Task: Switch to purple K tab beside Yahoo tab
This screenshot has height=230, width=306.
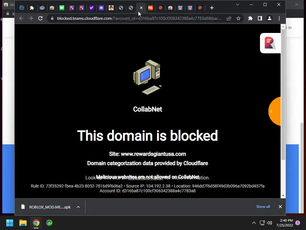Action: point(82,8)
